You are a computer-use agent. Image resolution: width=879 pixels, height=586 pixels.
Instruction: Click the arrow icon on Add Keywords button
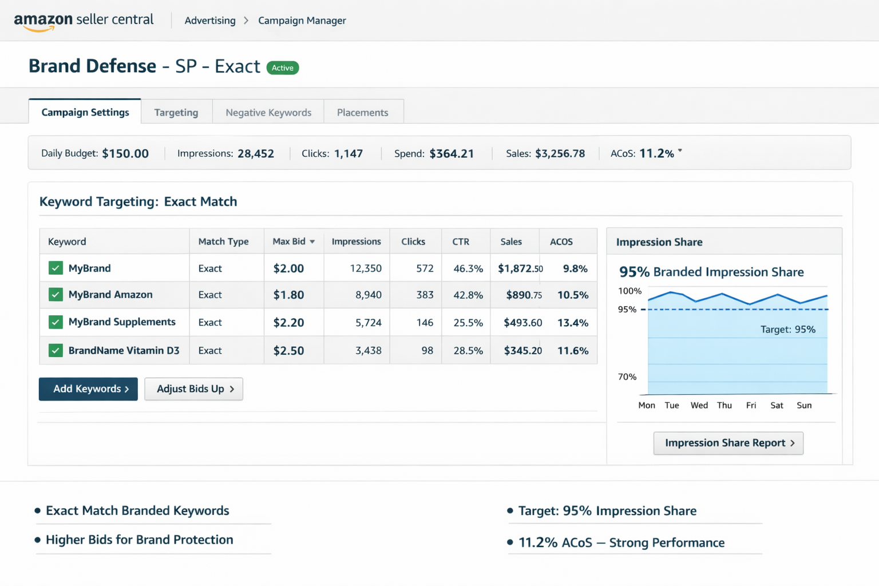tap(126, 389)
